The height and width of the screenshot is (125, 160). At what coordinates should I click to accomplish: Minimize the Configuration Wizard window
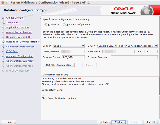[7, 2]
